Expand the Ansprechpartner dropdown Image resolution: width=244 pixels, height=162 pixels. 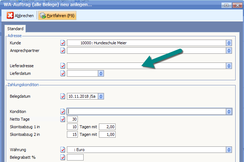tap(229, 51)
